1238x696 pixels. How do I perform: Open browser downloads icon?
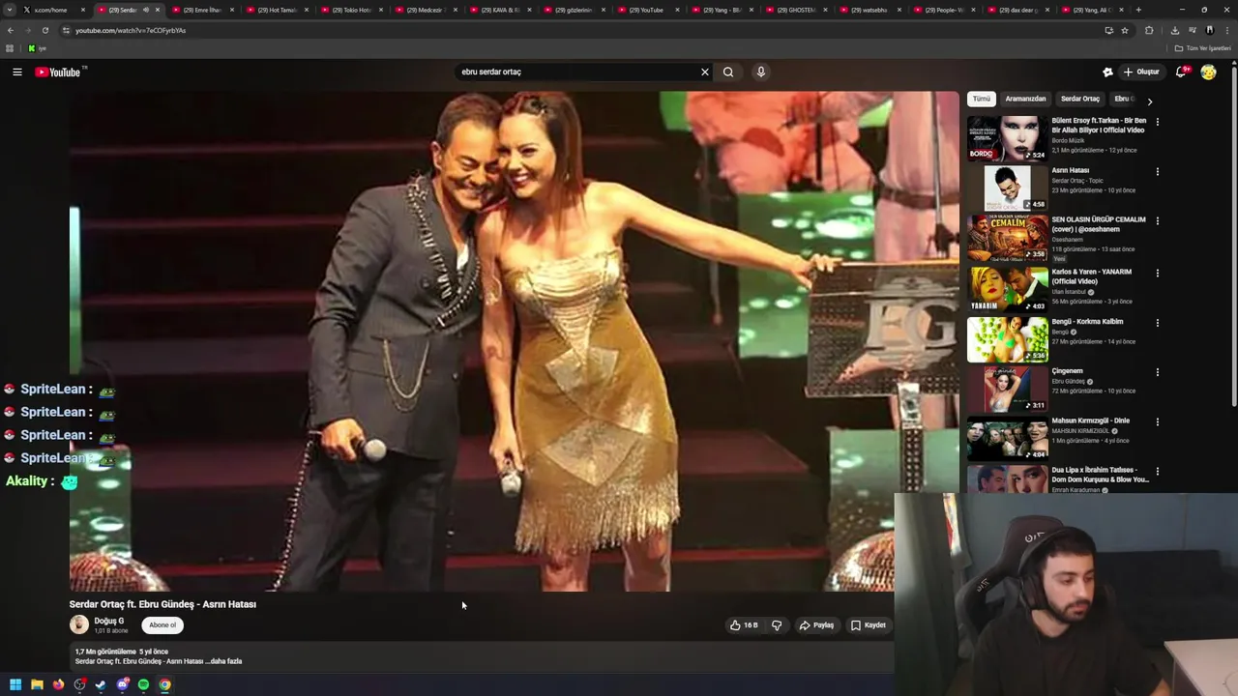click(x=1175, y=30)
